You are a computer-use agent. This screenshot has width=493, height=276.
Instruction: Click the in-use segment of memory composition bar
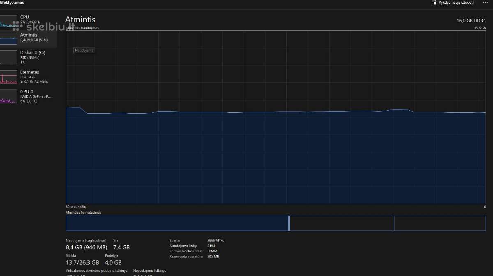coord(177,223)
